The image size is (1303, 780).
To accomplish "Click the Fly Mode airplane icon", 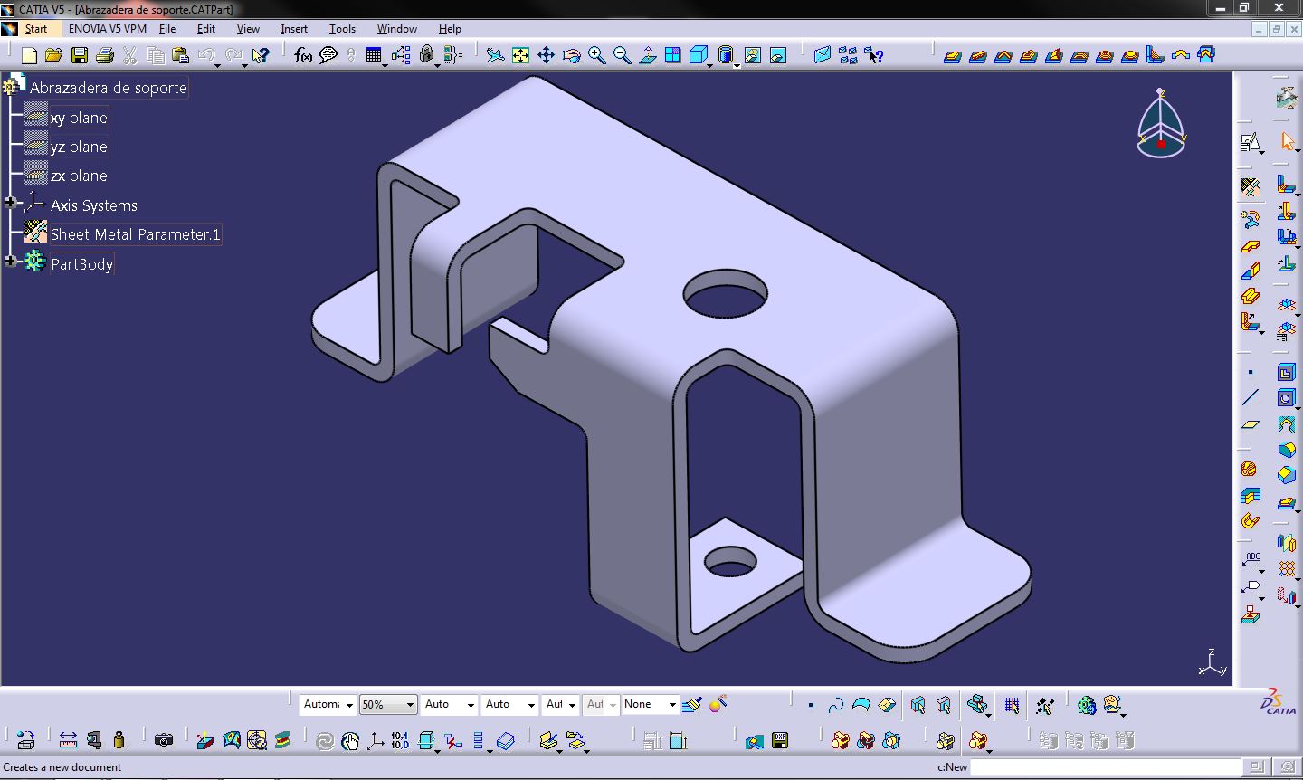I will (495, 56).
